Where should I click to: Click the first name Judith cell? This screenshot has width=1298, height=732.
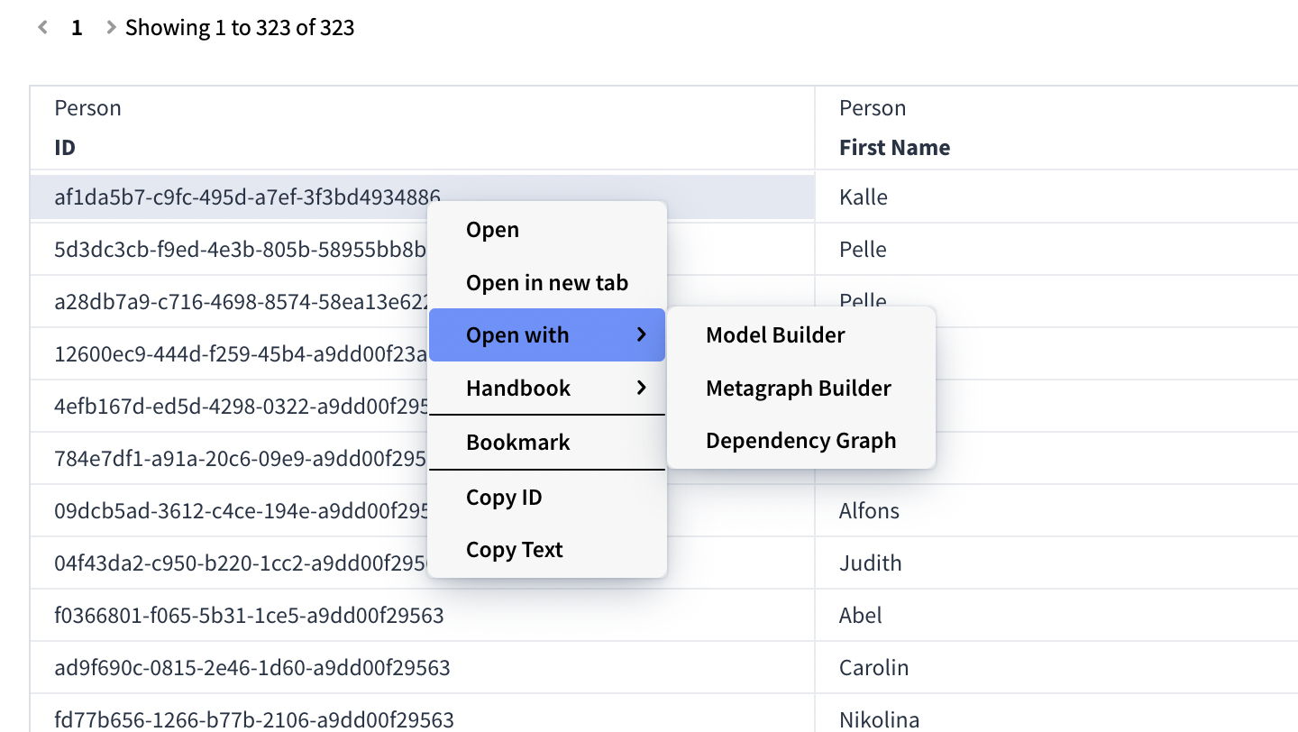point(870,563)
